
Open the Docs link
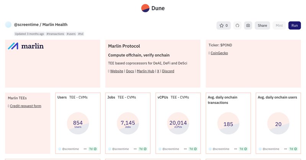(x=130, y=71)
